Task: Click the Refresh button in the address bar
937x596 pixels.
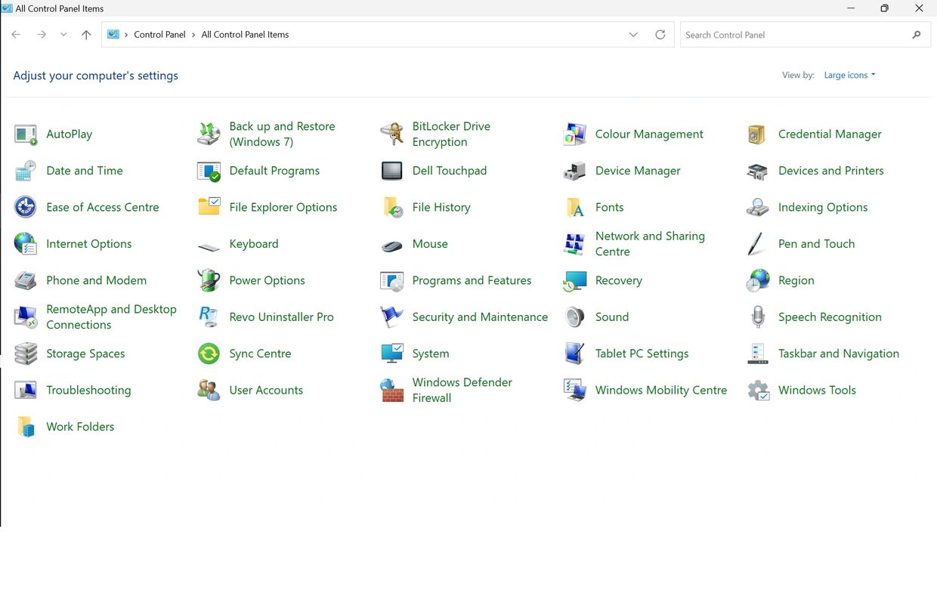Action: point(660,35)
